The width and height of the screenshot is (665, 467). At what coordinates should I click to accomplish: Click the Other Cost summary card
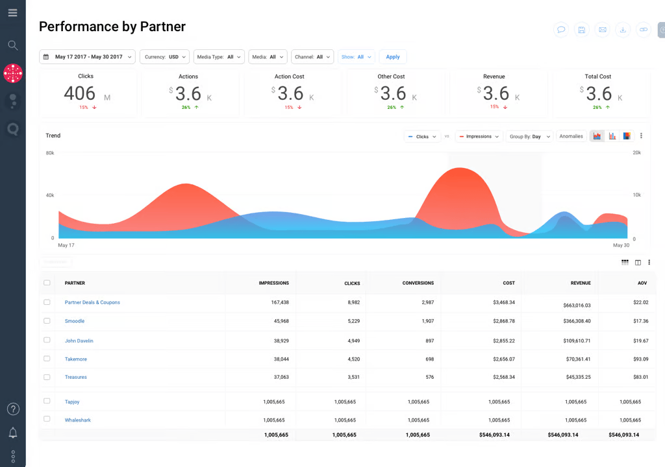click(x=395, y=93)
